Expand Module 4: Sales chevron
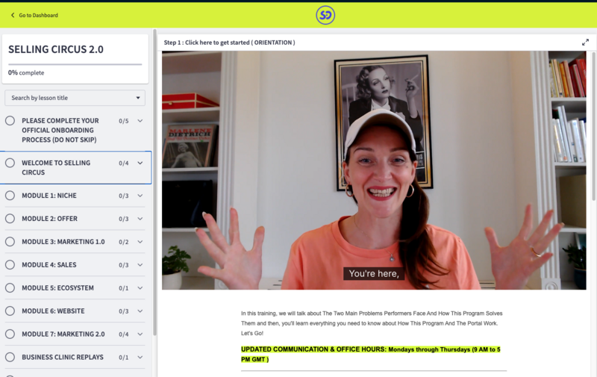 [140, 265]
